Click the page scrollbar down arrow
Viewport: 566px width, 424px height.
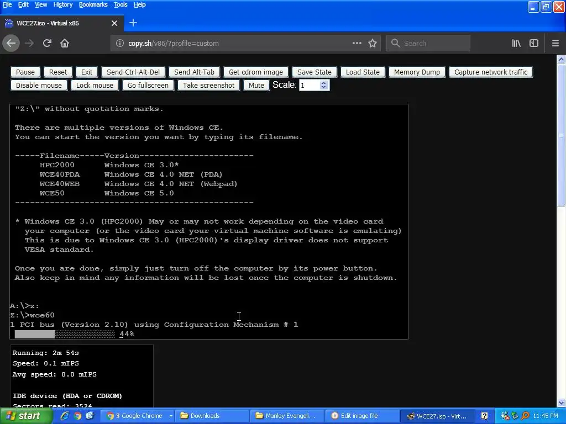[x=561, y=402]
